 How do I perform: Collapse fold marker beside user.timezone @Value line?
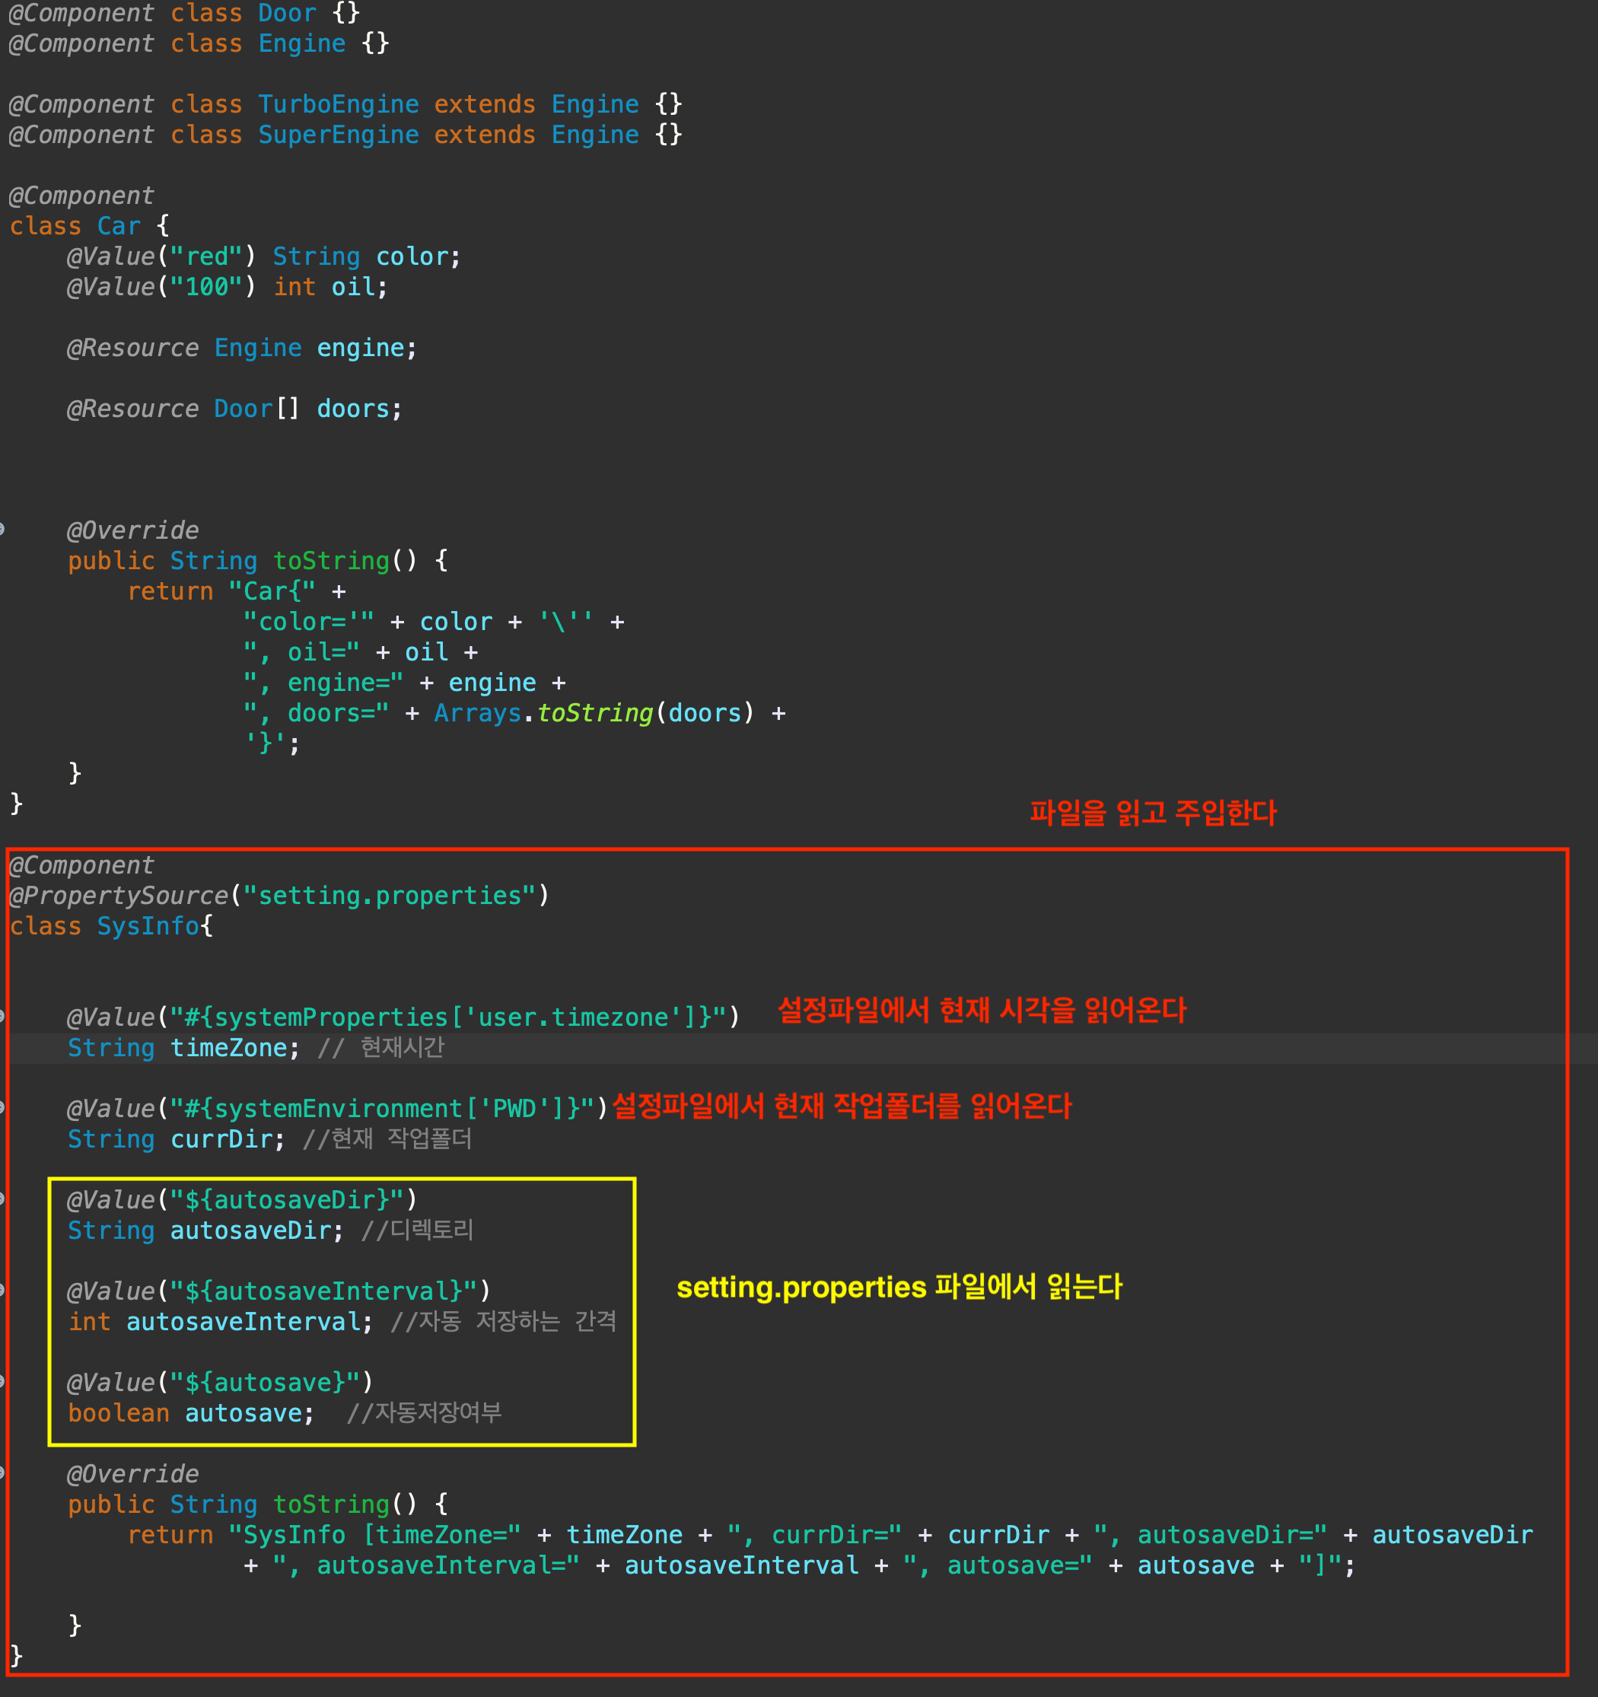tap(2, 1017)
